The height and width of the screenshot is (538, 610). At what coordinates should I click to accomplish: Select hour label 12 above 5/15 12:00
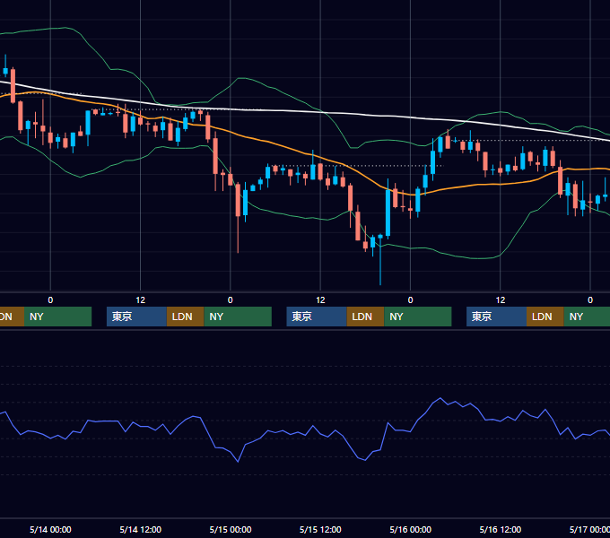[x=320, y=300]
